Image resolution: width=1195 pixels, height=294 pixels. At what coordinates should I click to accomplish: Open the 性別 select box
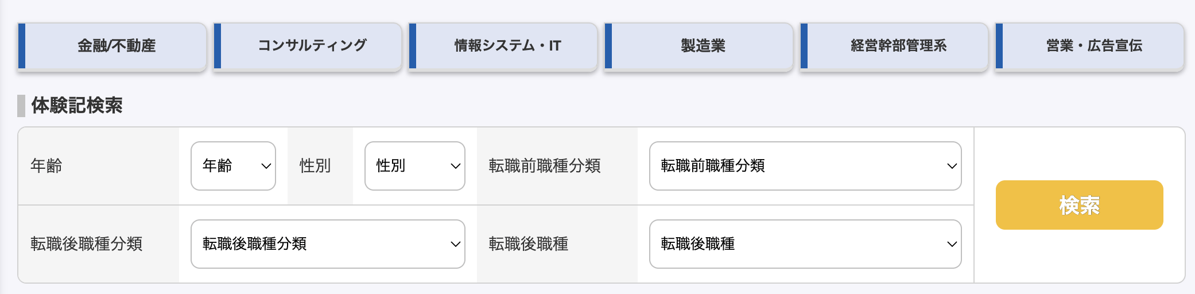[x=415, y=166]
